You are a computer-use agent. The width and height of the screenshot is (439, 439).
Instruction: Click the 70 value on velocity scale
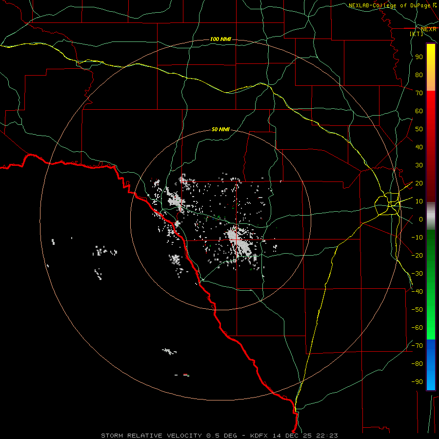(419, 93)
